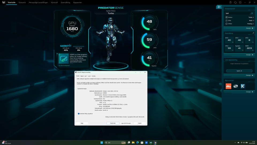Click the Vifte fan icon
Viewport: 257px width, 145px height.
click(x=226, y=21)
